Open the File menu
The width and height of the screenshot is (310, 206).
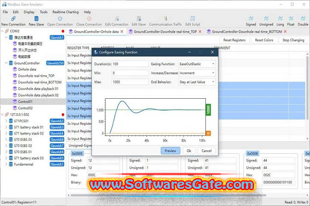pyautogui.click(x=5, y=12)
